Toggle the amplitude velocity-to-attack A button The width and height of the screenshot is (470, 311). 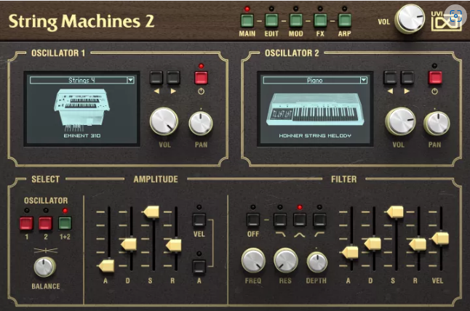click(x=199, y=267)
